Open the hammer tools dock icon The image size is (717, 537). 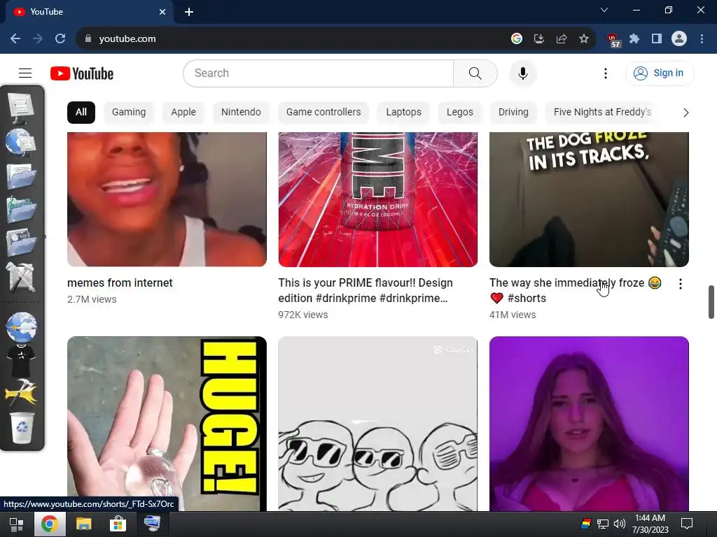pos(20,393)
